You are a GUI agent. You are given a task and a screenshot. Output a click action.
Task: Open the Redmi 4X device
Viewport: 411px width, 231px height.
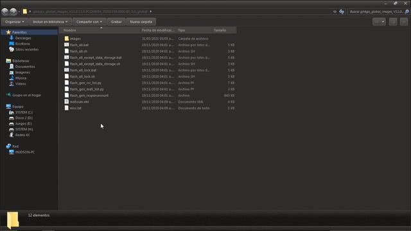tap(22, 135)
